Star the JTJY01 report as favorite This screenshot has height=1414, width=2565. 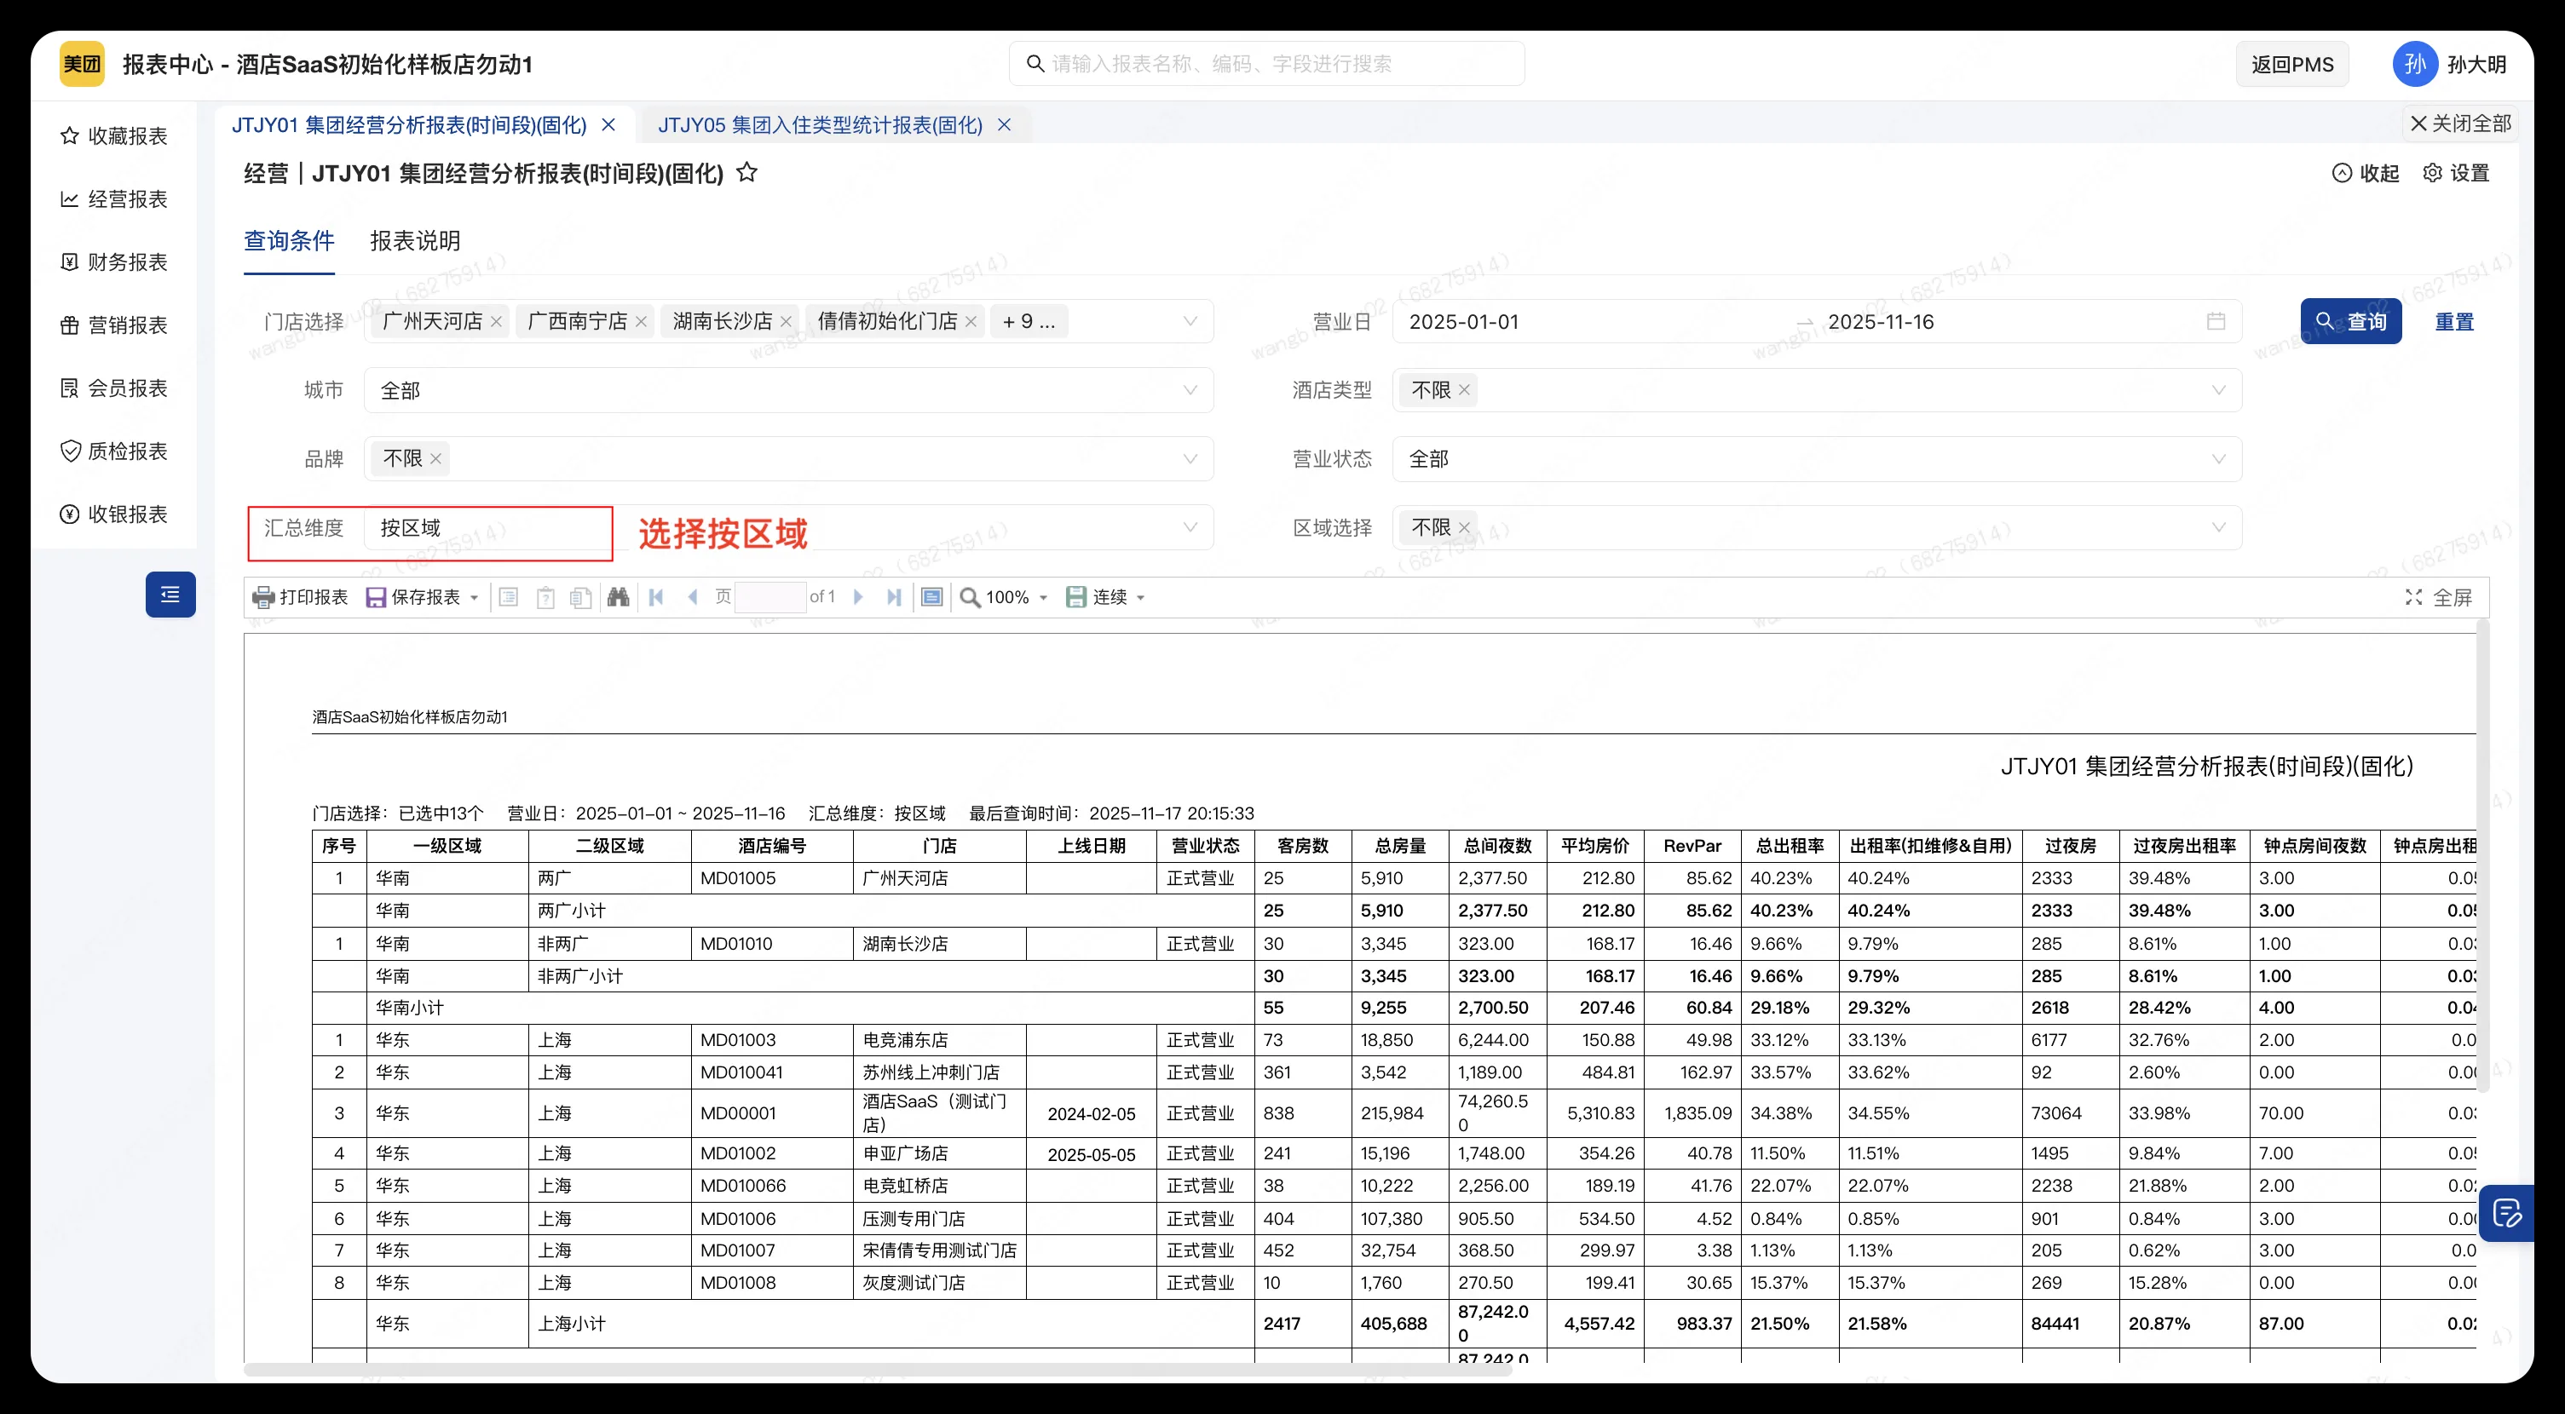[748, 172]
